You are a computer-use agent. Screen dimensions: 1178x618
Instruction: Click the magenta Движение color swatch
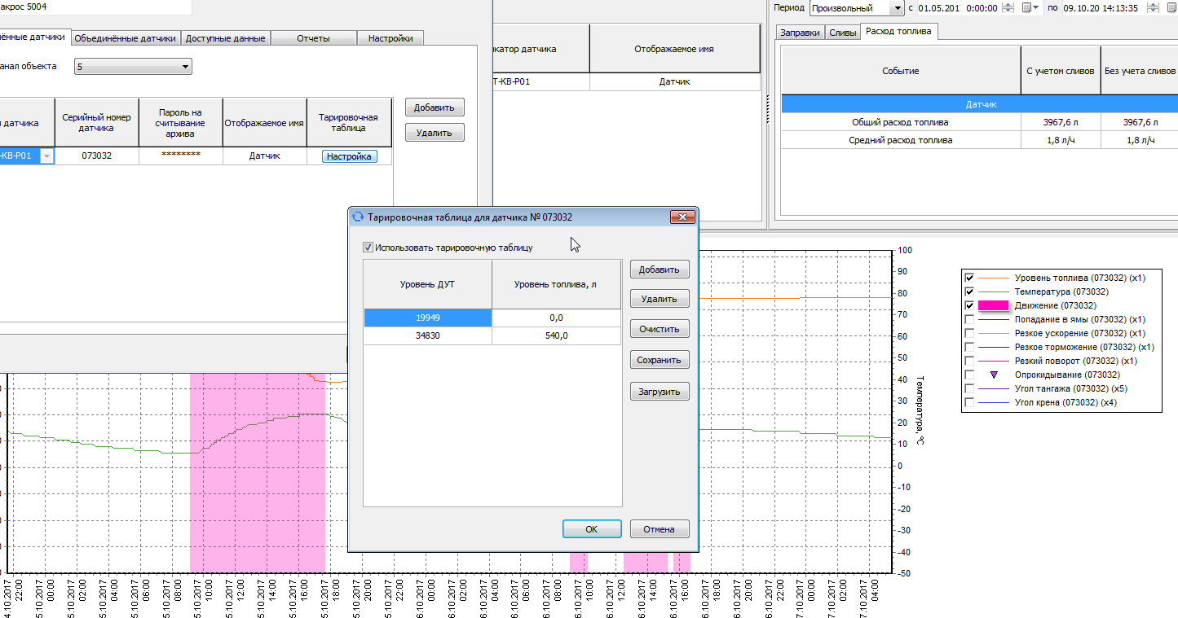993,305
